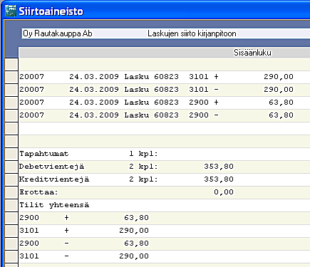This screenshot has height=267, width=310.
Task: Click the 353,80 total on the Kreditvientejä row
Action: (219, 179)
